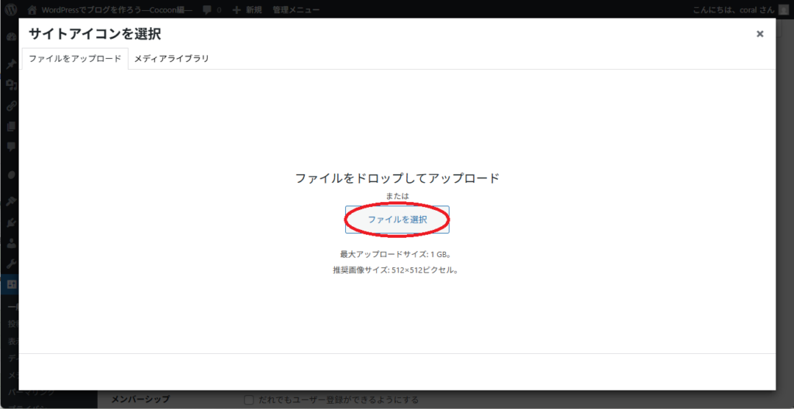The height and width of the screenshot is (409, 794).
Task: Open the + 新規 menu in admin bar
Action: tap(247, 9)
